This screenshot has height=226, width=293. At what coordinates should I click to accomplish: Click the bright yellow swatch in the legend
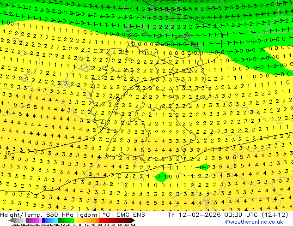point(75,220)
